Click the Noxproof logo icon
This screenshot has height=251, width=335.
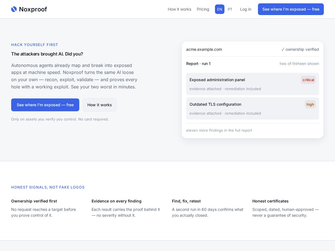tap(14, 9)
